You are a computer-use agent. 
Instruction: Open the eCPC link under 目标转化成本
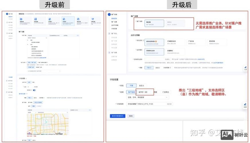pyautogui.click(x=218, y=63)
